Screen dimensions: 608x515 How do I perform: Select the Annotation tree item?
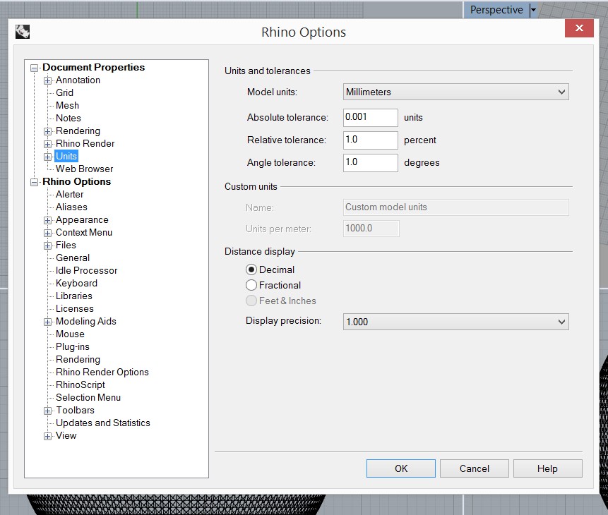click(x=78, y=80)
